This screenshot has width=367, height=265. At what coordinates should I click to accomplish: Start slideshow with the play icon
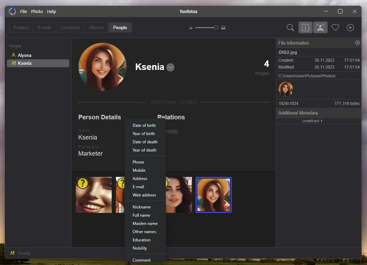[x=350, y=28]
